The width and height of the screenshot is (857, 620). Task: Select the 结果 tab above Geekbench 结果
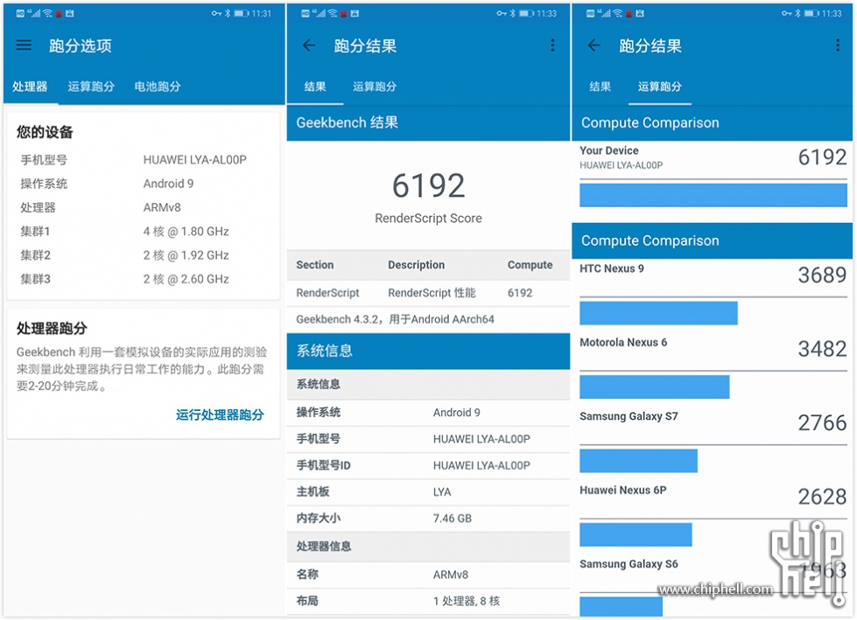pyautogui.click(x=315, y=87)
